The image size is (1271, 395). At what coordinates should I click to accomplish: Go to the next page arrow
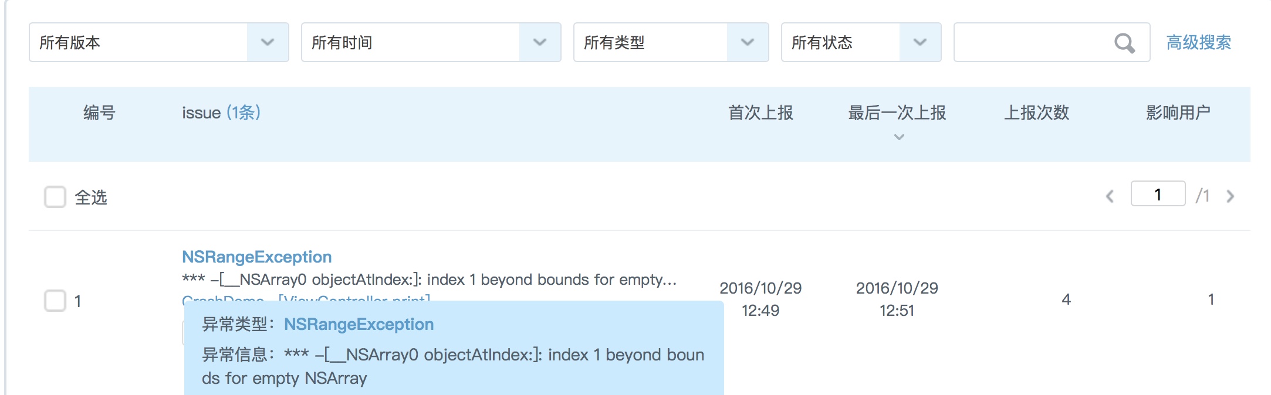coord(1231,196)
